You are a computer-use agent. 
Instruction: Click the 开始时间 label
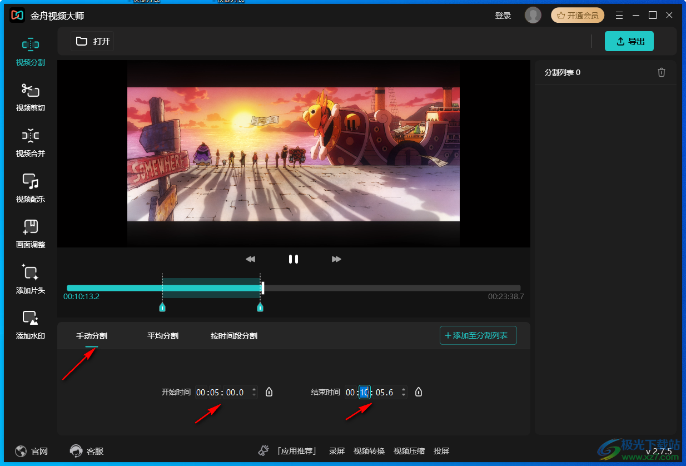coord(176,392)
